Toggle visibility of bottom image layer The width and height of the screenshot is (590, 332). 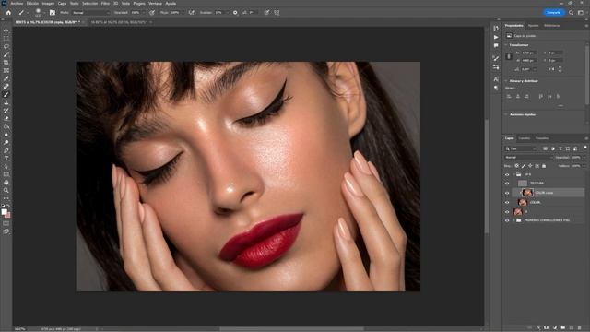click(x=507, y=212)
